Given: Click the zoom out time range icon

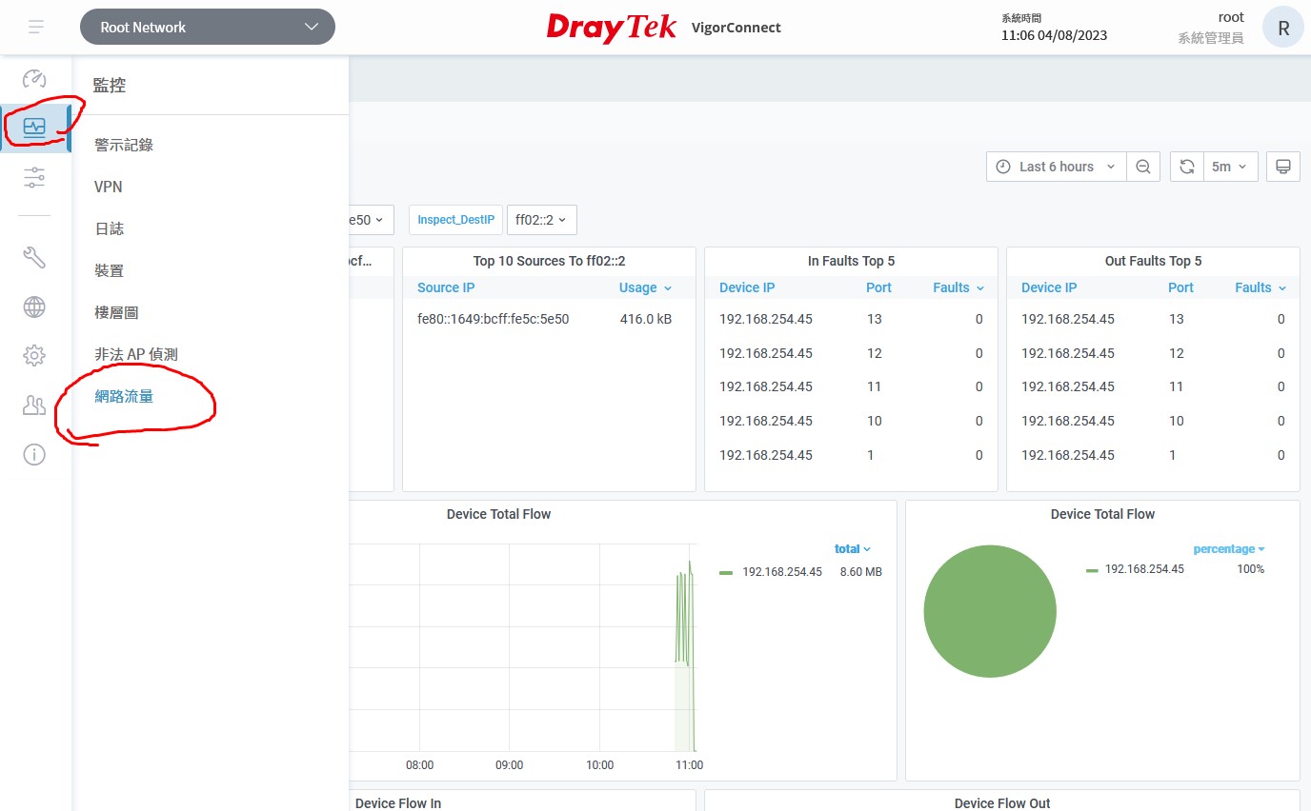Looking at the screenshot, I should click(1143, 167).
